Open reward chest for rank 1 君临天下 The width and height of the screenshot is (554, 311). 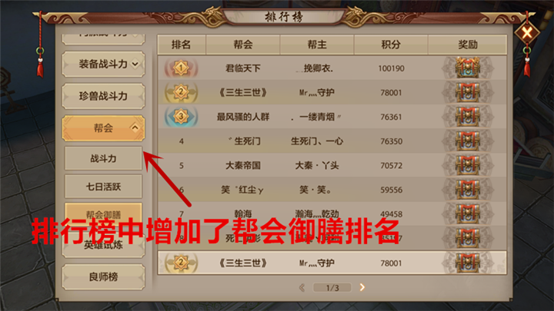pyautogui.click(x=468, y=68)
